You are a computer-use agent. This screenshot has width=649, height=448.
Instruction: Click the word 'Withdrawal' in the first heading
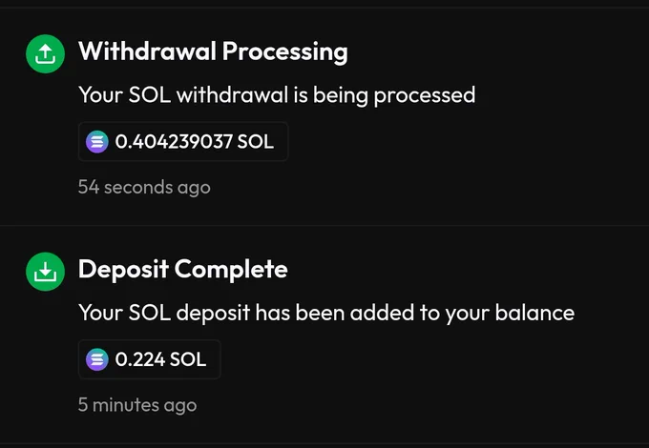[x=147, y=51]
